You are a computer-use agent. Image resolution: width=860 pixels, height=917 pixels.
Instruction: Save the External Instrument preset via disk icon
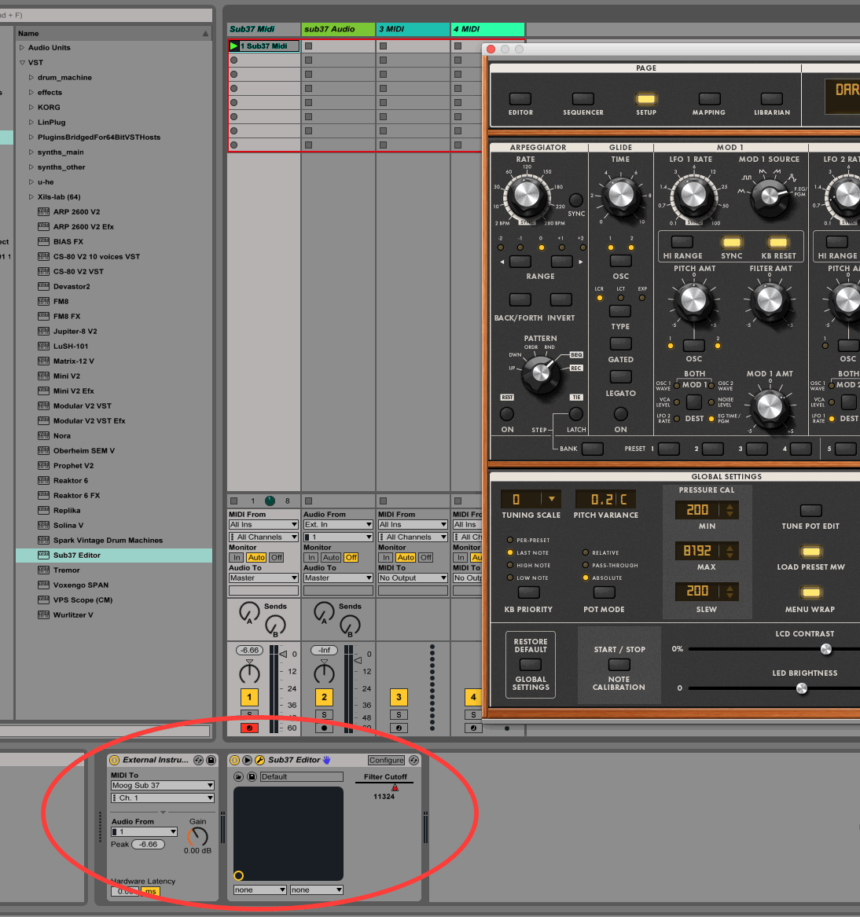(211, 761)
